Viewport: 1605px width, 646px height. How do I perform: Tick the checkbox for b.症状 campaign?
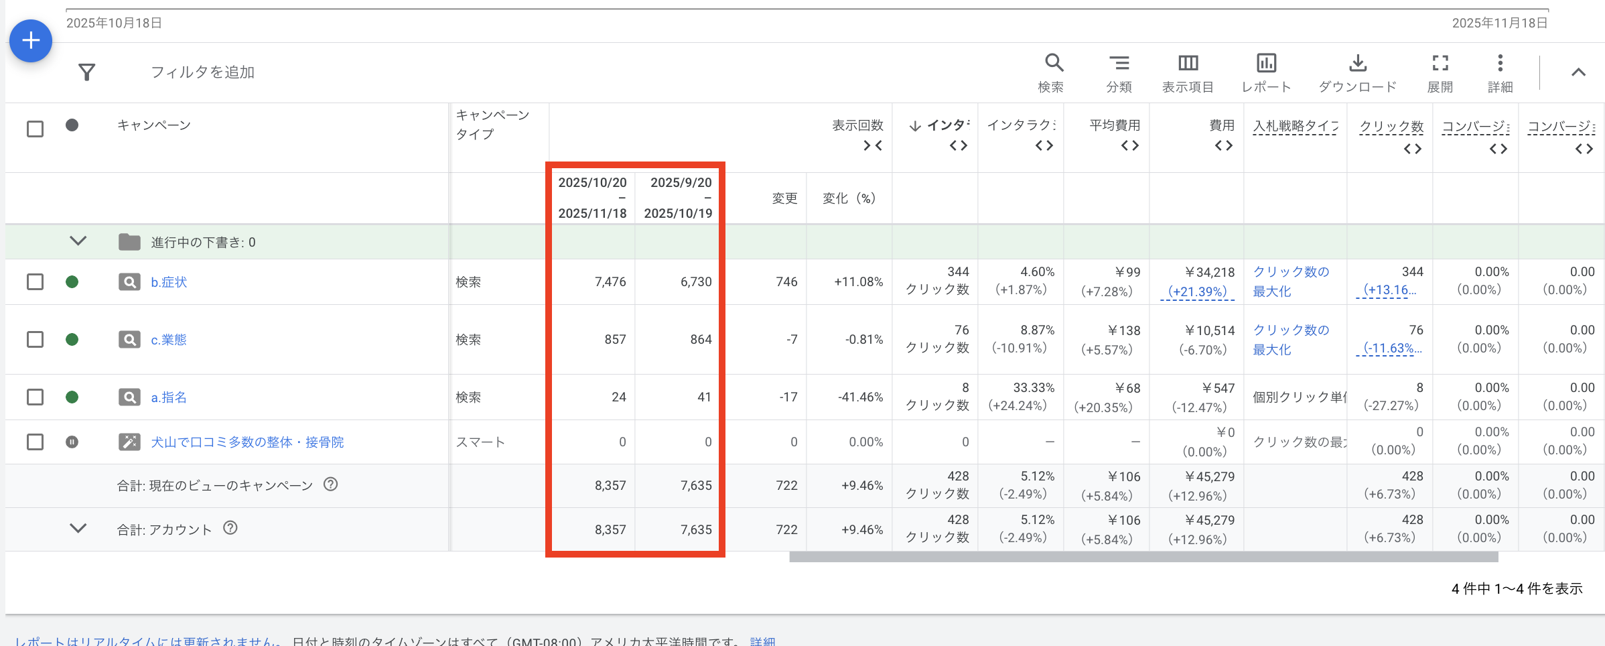[x=35, y=282]
